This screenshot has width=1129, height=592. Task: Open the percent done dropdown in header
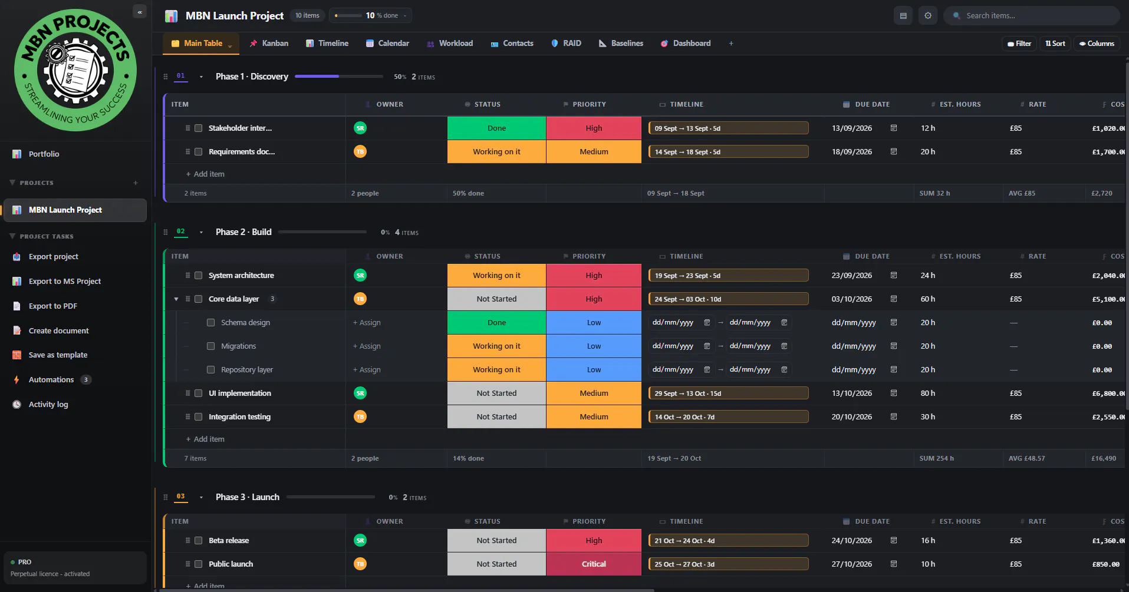click(x=405, y=16)
